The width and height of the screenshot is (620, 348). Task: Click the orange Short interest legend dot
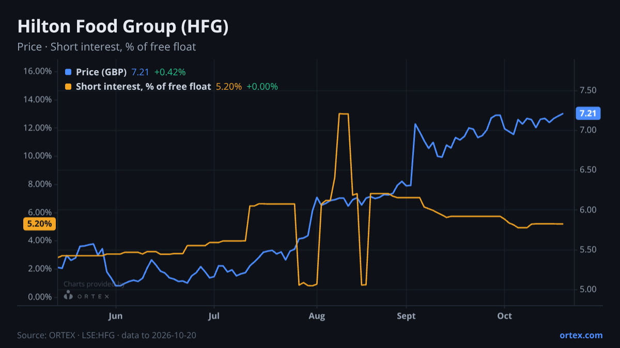(69, 87)
